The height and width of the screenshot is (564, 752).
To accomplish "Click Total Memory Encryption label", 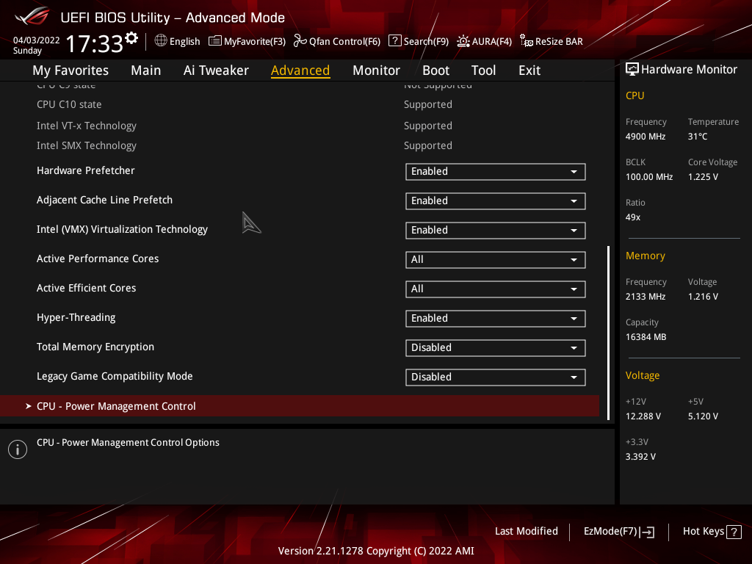I will click(x=95, y=347).
